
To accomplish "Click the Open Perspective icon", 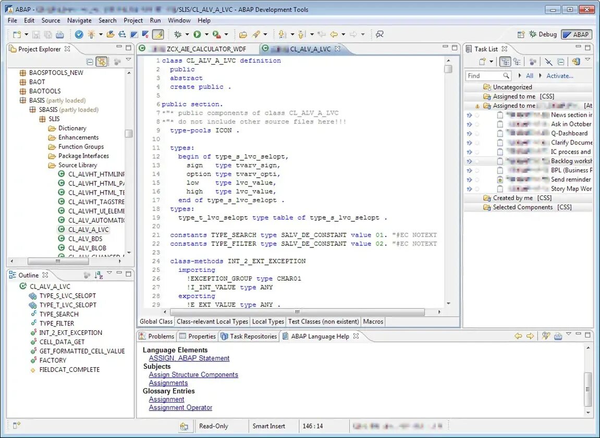I will pos(521,35).
